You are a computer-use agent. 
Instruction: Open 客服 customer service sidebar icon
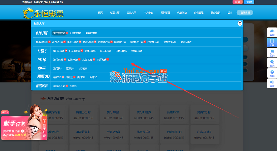pos(272,33)
